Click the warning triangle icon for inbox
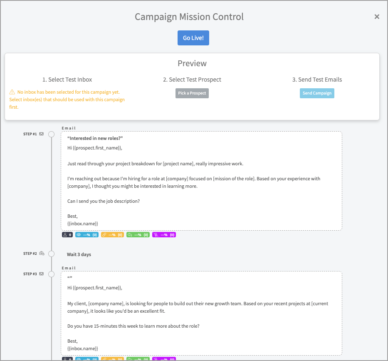 [12, 92]
